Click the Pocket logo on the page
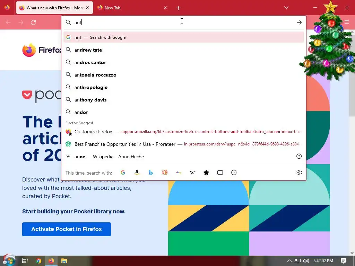Screen dimensions: 355x266 [x=42, y=96]
